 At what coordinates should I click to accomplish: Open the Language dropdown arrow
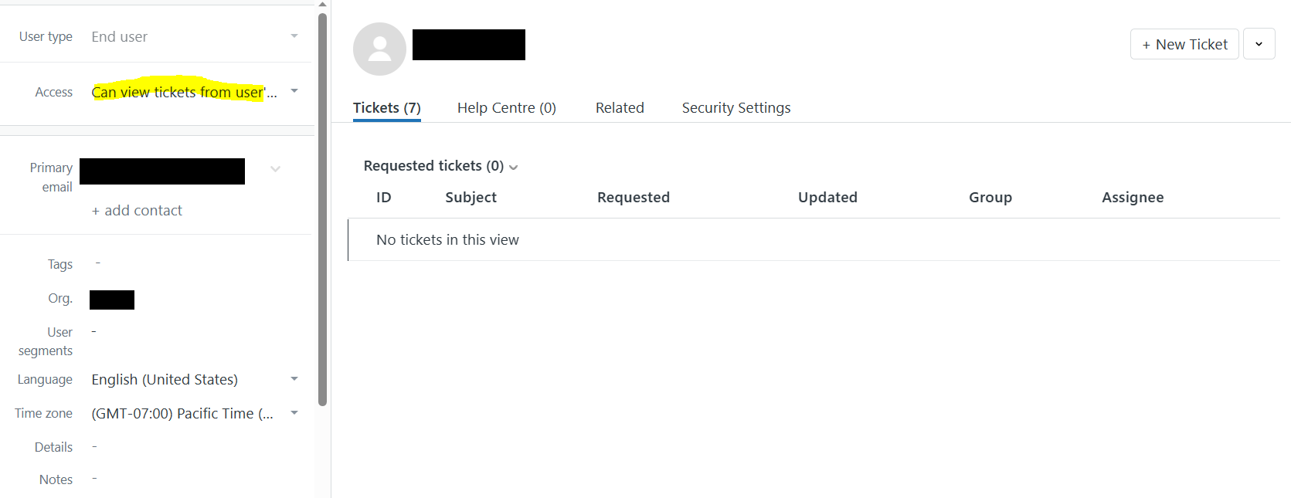click(x=294, y=378)
